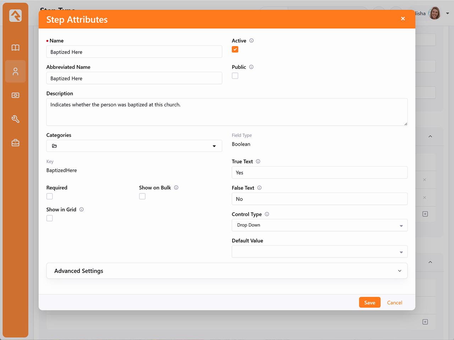Screen dimensions: 454x340
Task: Open the briefcase Admin sidebar icon
Action: click(x=16, y=143)
